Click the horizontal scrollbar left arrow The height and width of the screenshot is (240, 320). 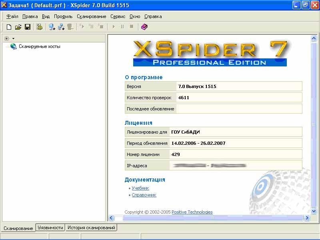[x=111, y=218]
